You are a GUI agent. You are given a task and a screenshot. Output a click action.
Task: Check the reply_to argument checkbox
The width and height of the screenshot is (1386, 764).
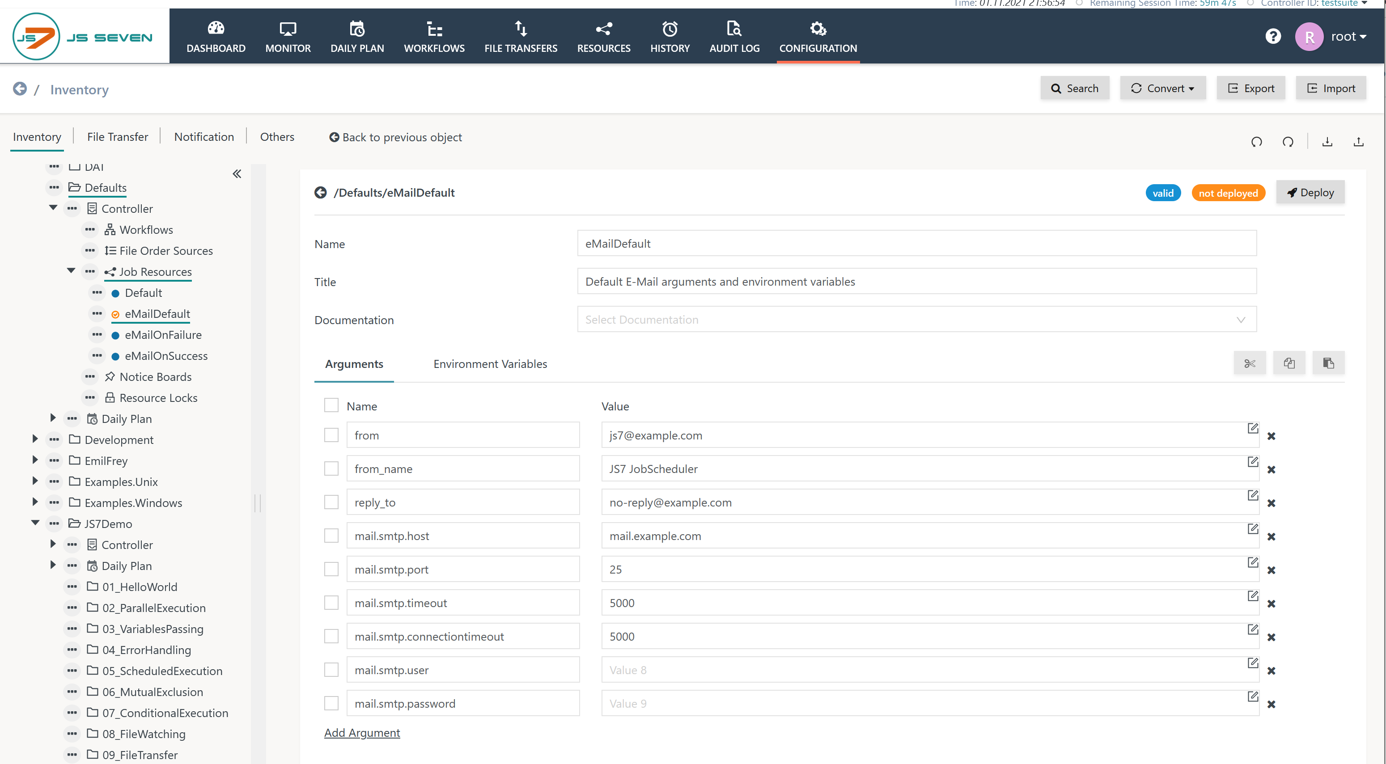(331, 502)
